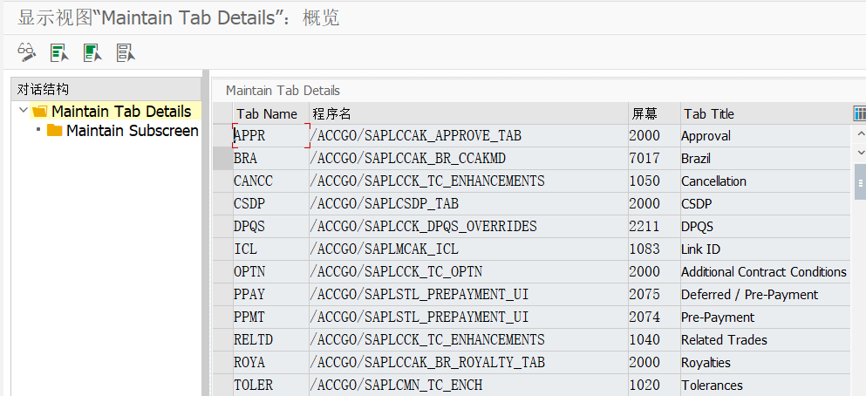
Task: Select row marker for RELTD row
Action: (x=223, y=339)
